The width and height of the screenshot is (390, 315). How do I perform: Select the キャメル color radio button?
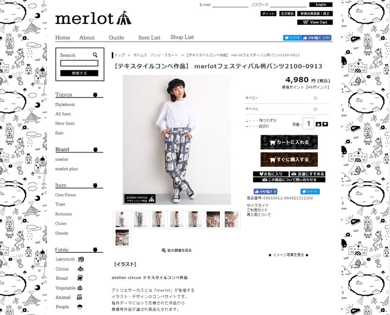(315, 109)
